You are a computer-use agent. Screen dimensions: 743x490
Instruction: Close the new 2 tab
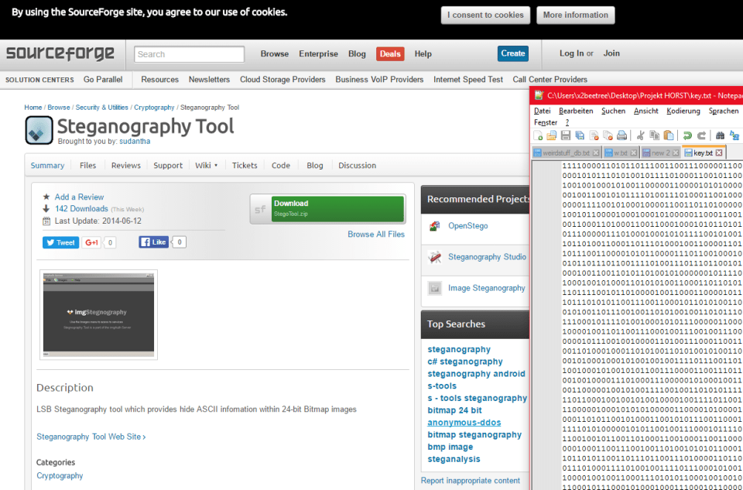tap(676, 153)
